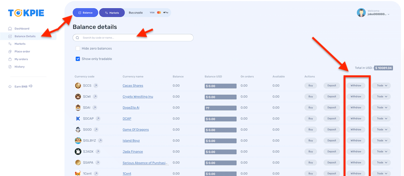Click the pin icon next to $CCWI

[x=95, y=96]
